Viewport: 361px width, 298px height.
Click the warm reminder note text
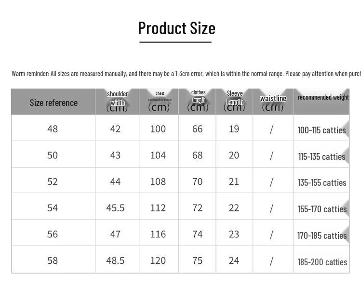(186, 74)
